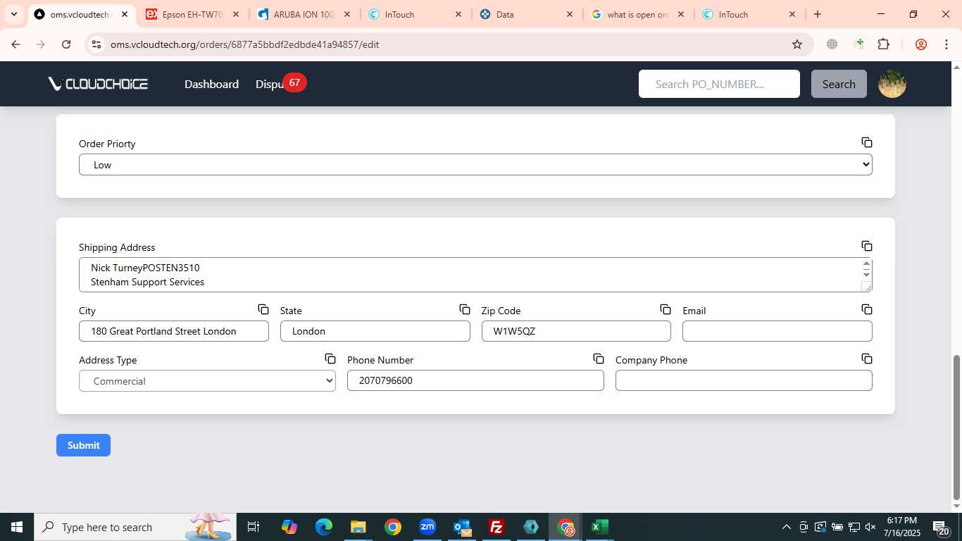Go back to previous page

point(15,44)
